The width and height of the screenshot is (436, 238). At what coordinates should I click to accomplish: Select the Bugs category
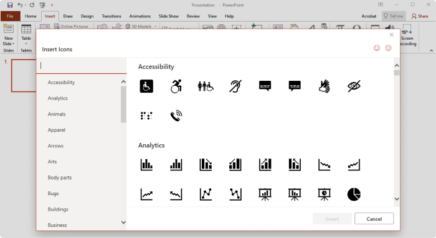click(53, 193)
